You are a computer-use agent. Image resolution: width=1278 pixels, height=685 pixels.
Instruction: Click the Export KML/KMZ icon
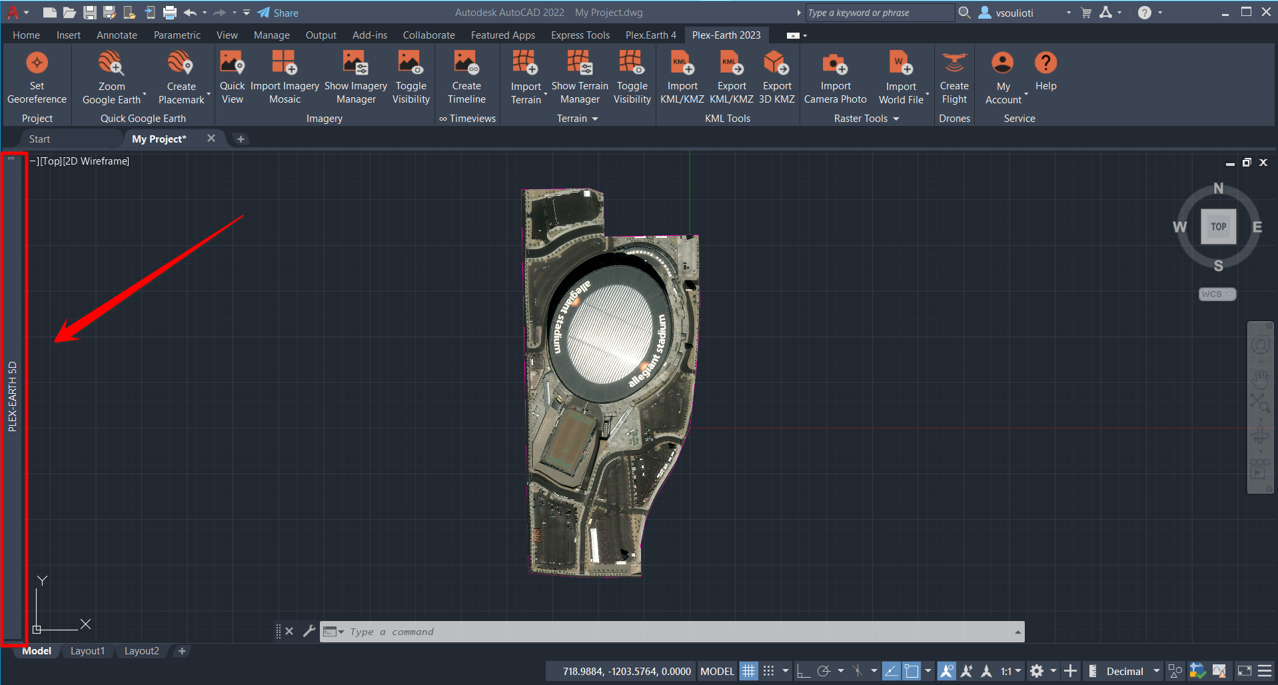(732, 63)
